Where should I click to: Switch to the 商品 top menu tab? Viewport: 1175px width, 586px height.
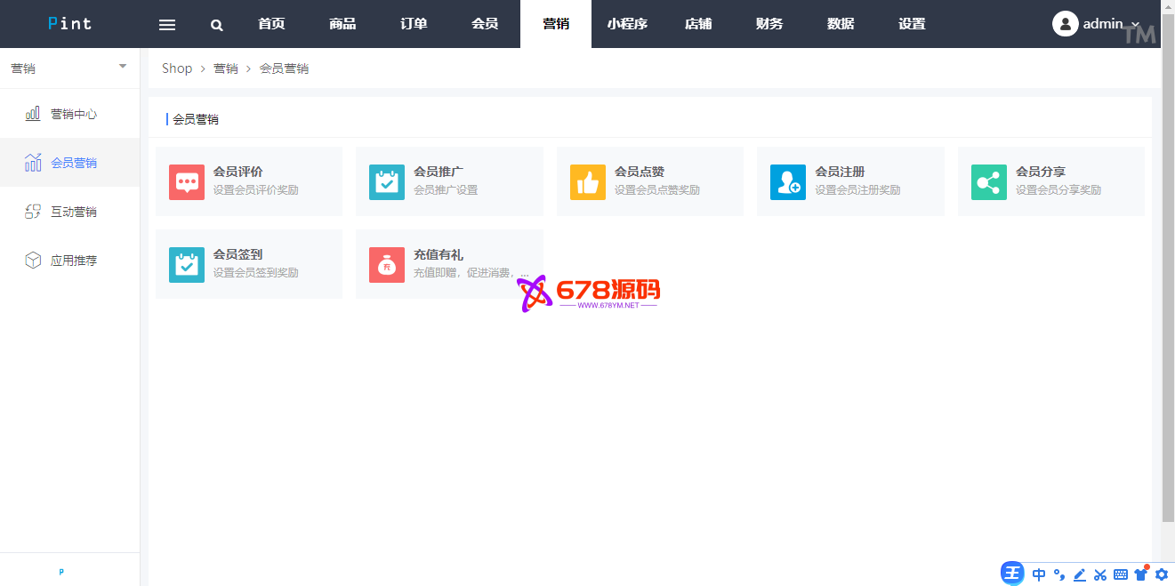pos(342,24)
